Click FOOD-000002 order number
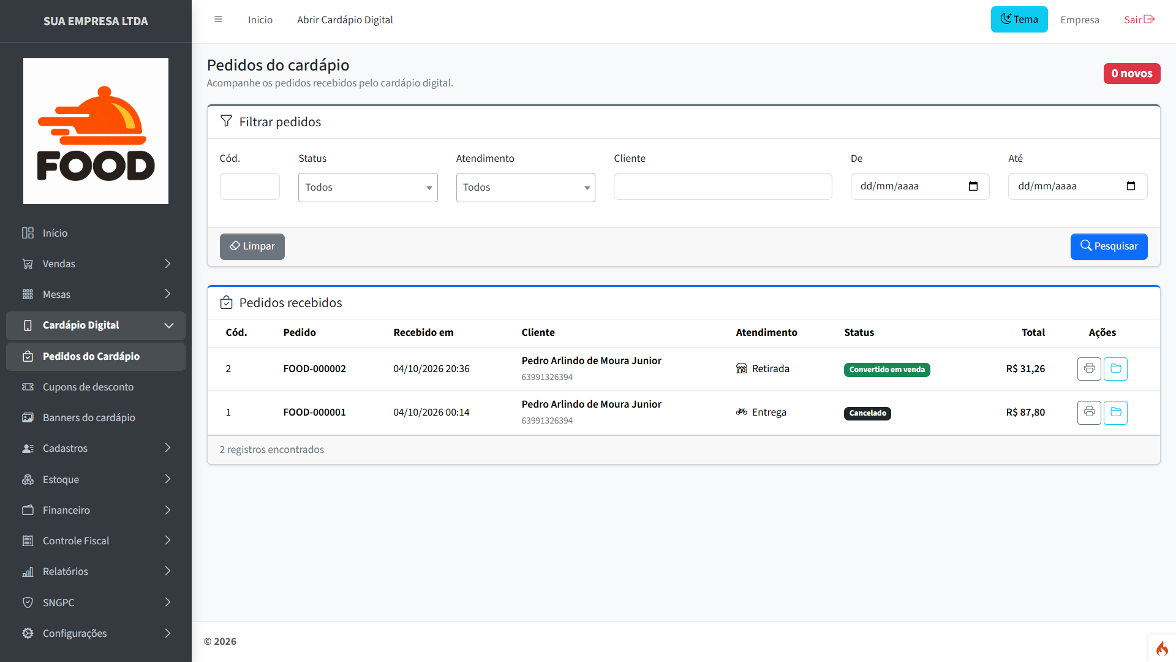The height and width of the screenshot is (662, 1176). pos(314,369)
